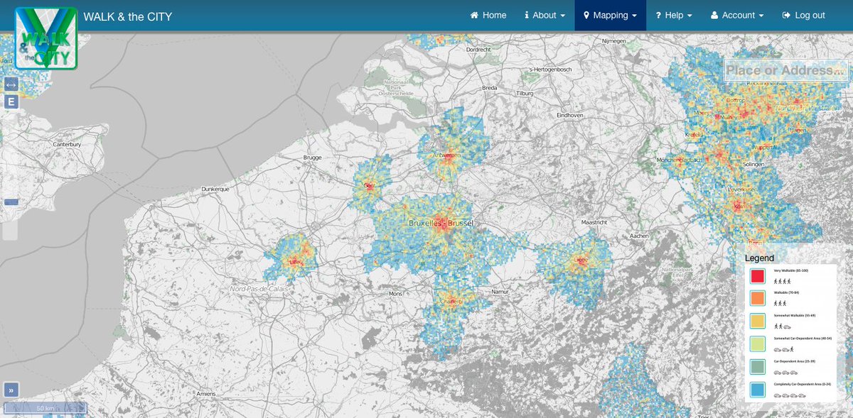The image size is (853, 418).
Task: Click the Breda label on the map
Action: 490,88
